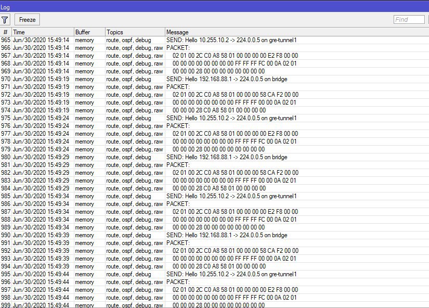
Task: Click the memory cell in row 986
Action: pyautogui.click(x=85, y=204)
